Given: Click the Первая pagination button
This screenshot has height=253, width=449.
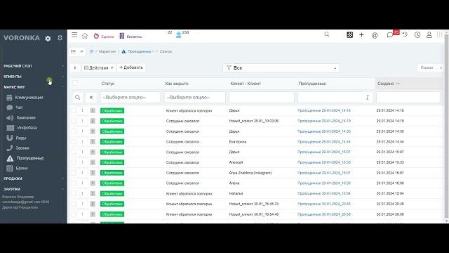Looking at the screenshot, I should (427, 67).
